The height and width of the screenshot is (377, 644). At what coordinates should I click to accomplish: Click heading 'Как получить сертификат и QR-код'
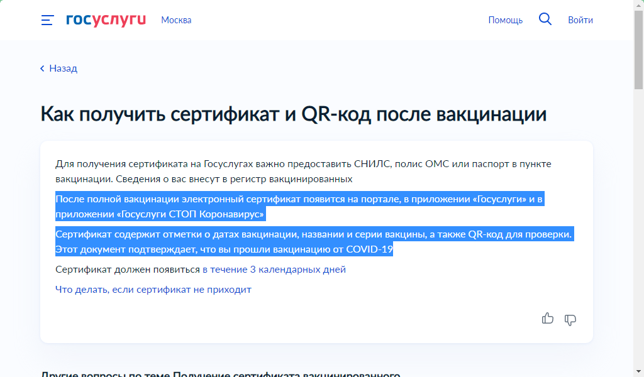[x=293, y=114]
